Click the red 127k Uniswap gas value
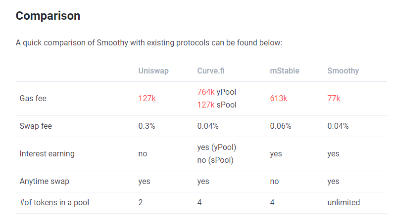 tap(147, 98)
